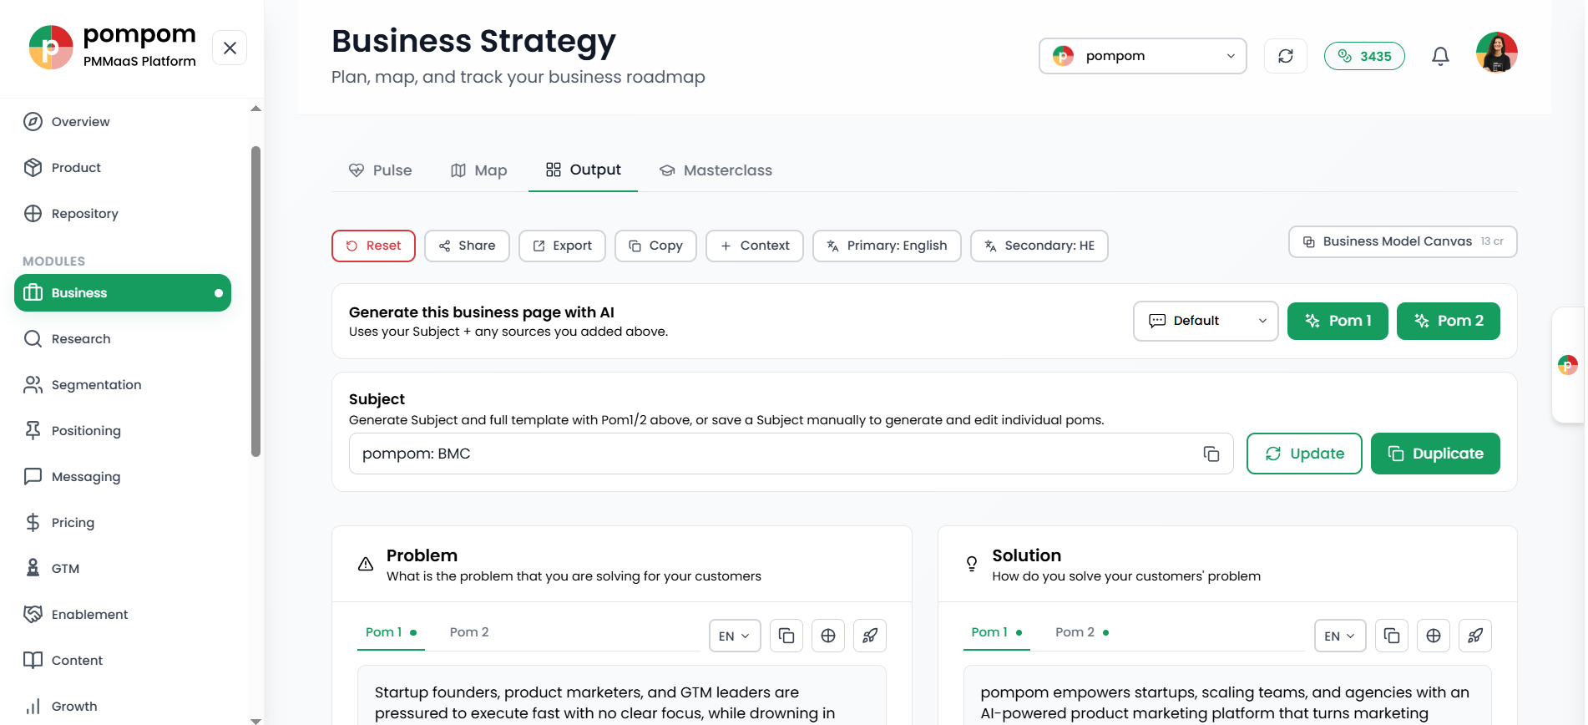Open the Secondary: HE language selector
This screenshot has width=1588, height=725.
[1039, 246]
